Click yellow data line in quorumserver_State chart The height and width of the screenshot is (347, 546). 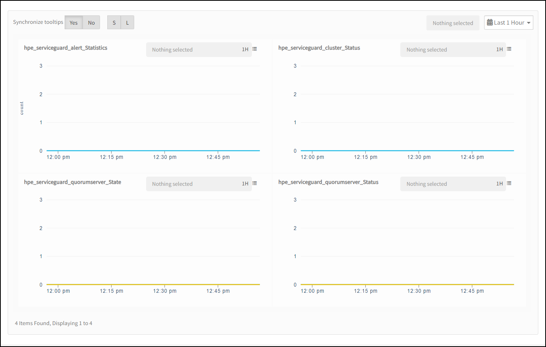coord(153,284)
